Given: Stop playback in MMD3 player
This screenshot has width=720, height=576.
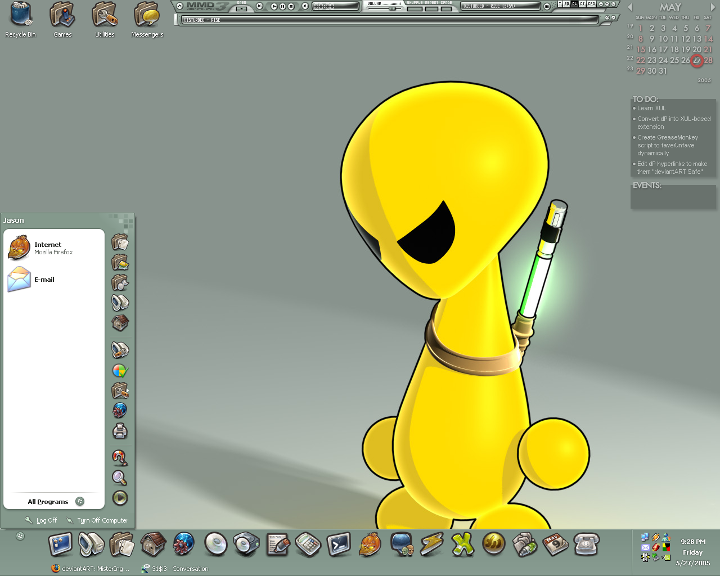Looking at the screenshot, I should (x=291, y=6).
